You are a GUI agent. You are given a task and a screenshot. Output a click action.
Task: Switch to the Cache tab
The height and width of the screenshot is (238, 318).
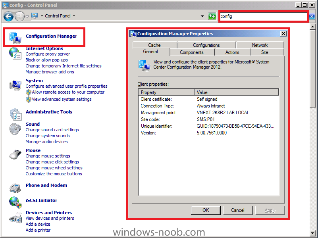pyautogui.click(x=154, y=45)
